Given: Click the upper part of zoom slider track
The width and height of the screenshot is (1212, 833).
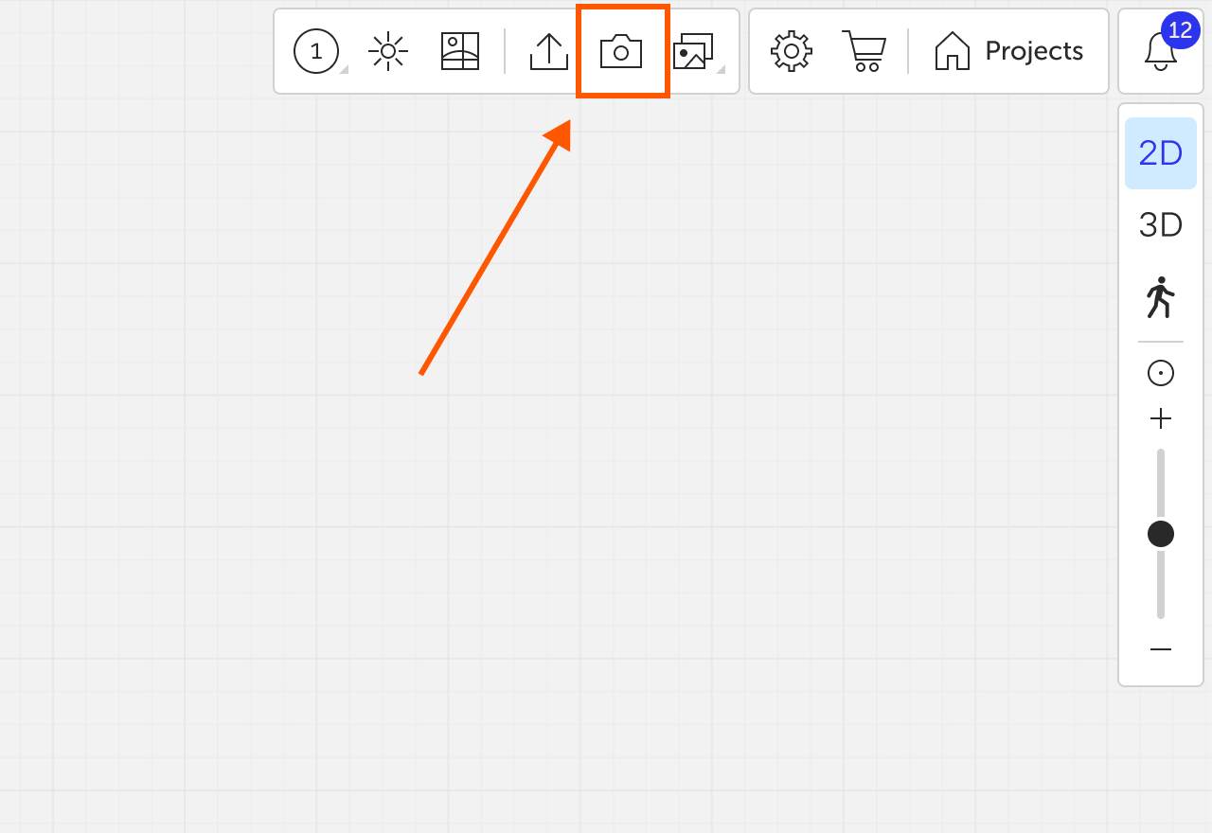Looking at the screenshot, I should pyautogui.click(x=1161, y=484).
